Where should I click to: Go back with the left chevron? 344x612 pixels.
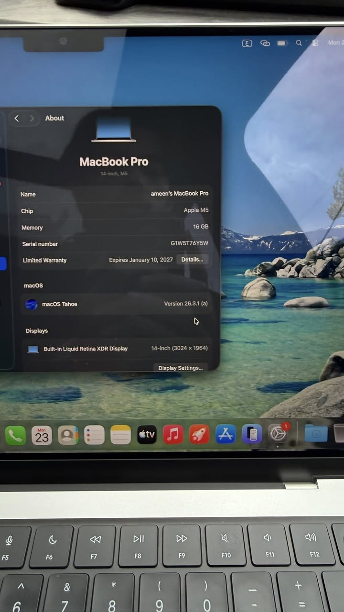click(x=17, y=118)
